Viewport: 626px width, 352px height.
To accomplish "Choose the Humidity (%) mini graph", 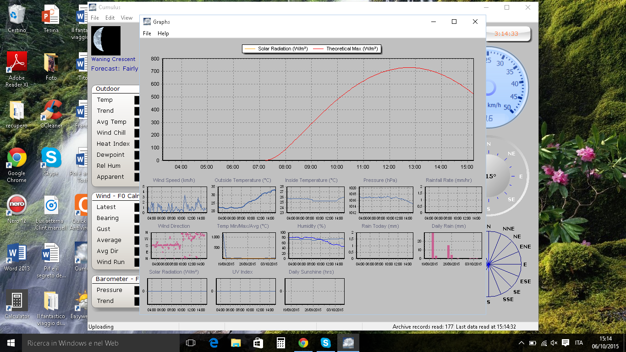I will pyautogui.click(x=315, y=246).
